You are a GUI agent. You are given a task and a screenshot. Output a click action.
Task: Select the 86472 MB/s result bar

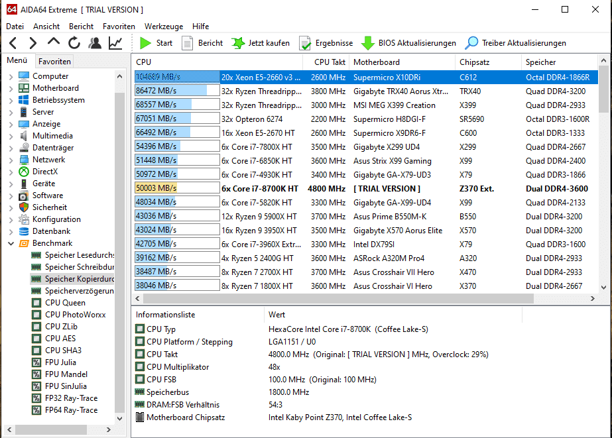click(x=177, y=91)
